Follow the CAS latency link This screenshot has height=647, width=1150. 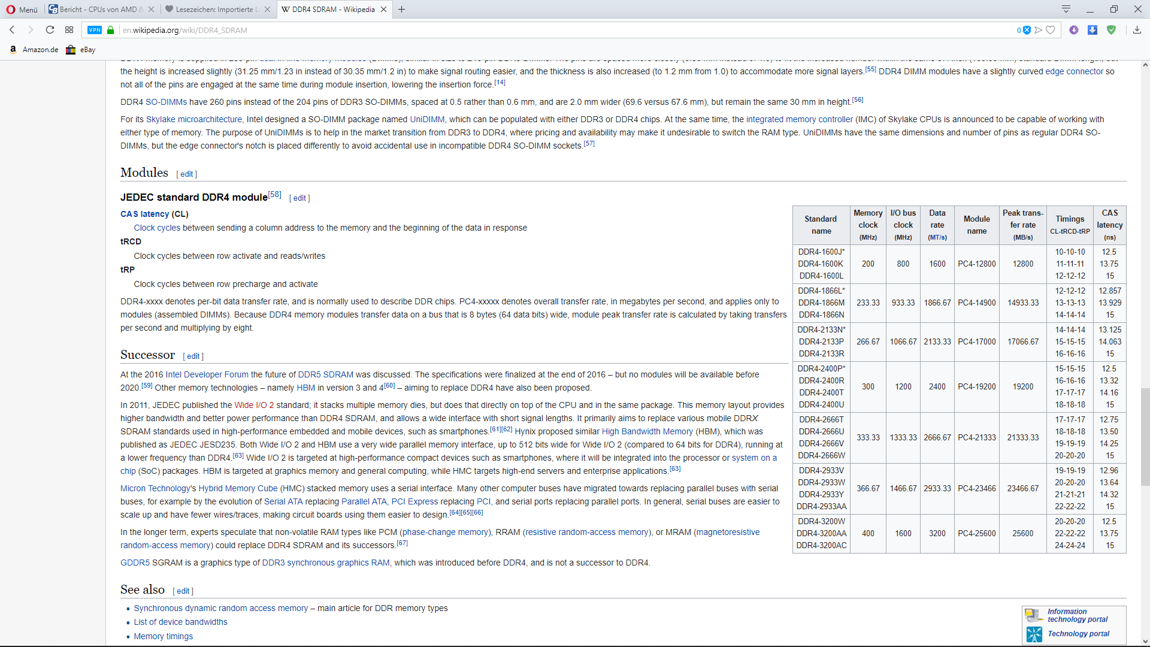tap(144, 214)
